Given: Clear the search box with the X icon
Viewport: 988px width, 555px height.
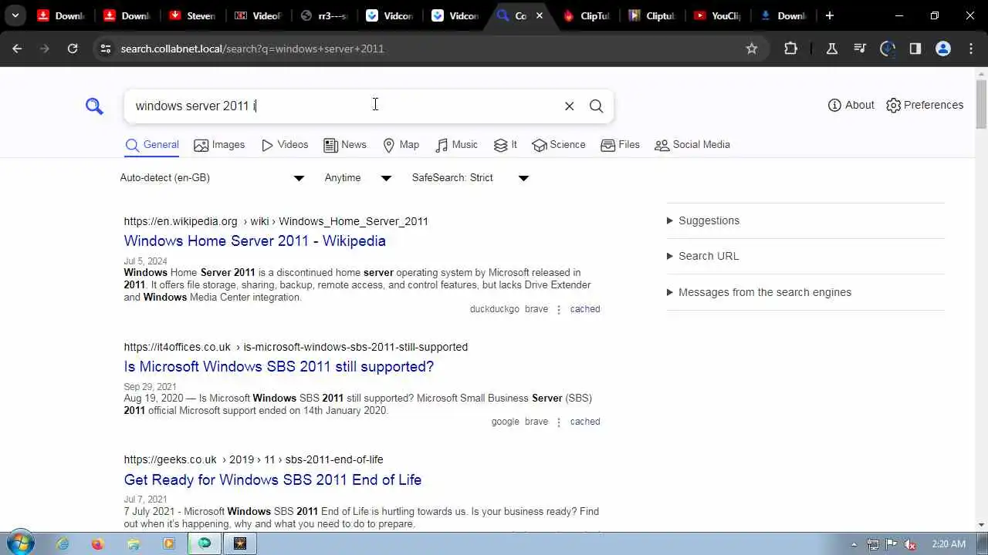Looking at the screenshot, I should click(570, 106).
